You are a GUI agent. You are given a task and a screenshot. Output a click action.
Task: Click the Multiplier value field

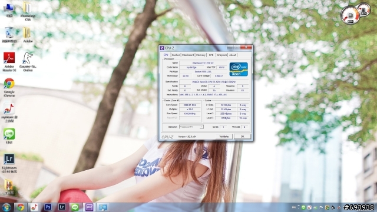tap(190, 110)
